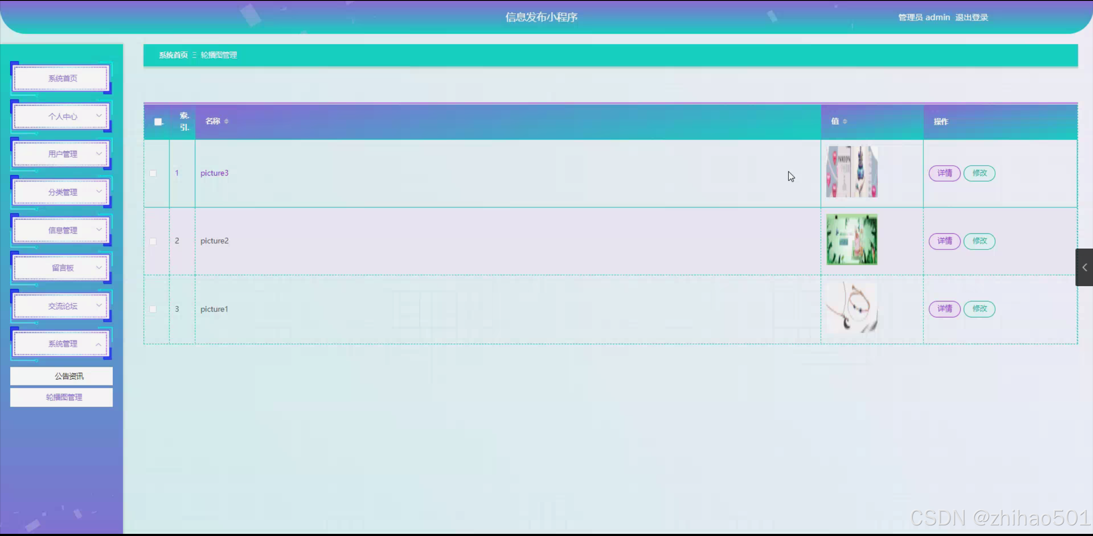Go to 系统首页 in the breadcrumb

tap(173, 55)
